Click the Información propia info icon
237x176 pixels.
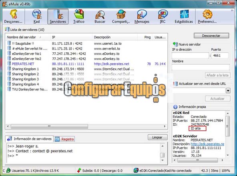[x=175, y=107]
